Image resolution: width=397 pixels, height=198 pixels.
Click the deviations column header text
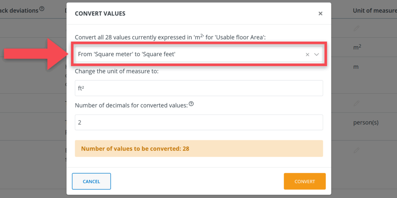(x=19, y=10)
